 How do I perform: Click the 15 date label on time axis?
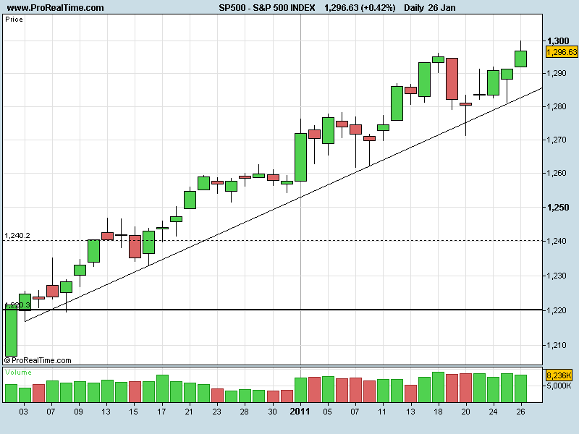pos(134,412)
